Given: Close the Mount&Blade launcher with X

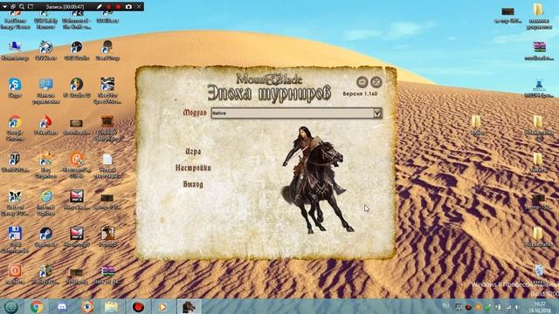Looking at the screenshot, I should tap(376, 82).
